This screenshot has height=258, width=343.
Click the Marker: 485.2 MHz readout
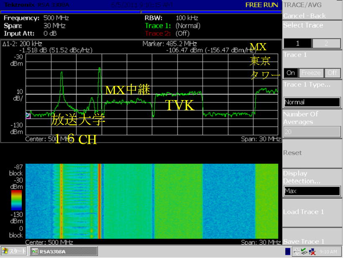click(x=169, y=44)
